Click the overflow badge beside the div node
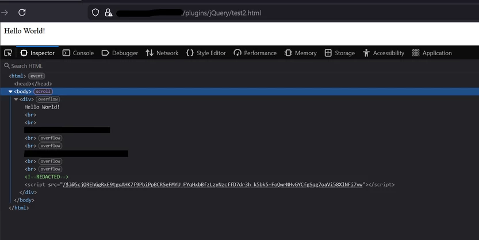 click(x=48, y=99)
